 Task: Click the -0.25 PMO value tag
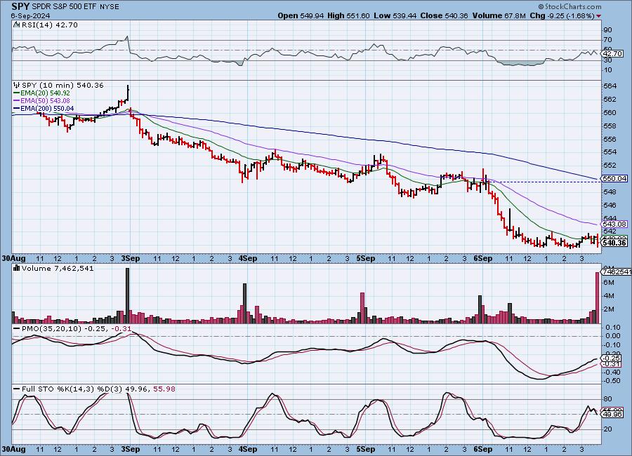coord(612,358)
